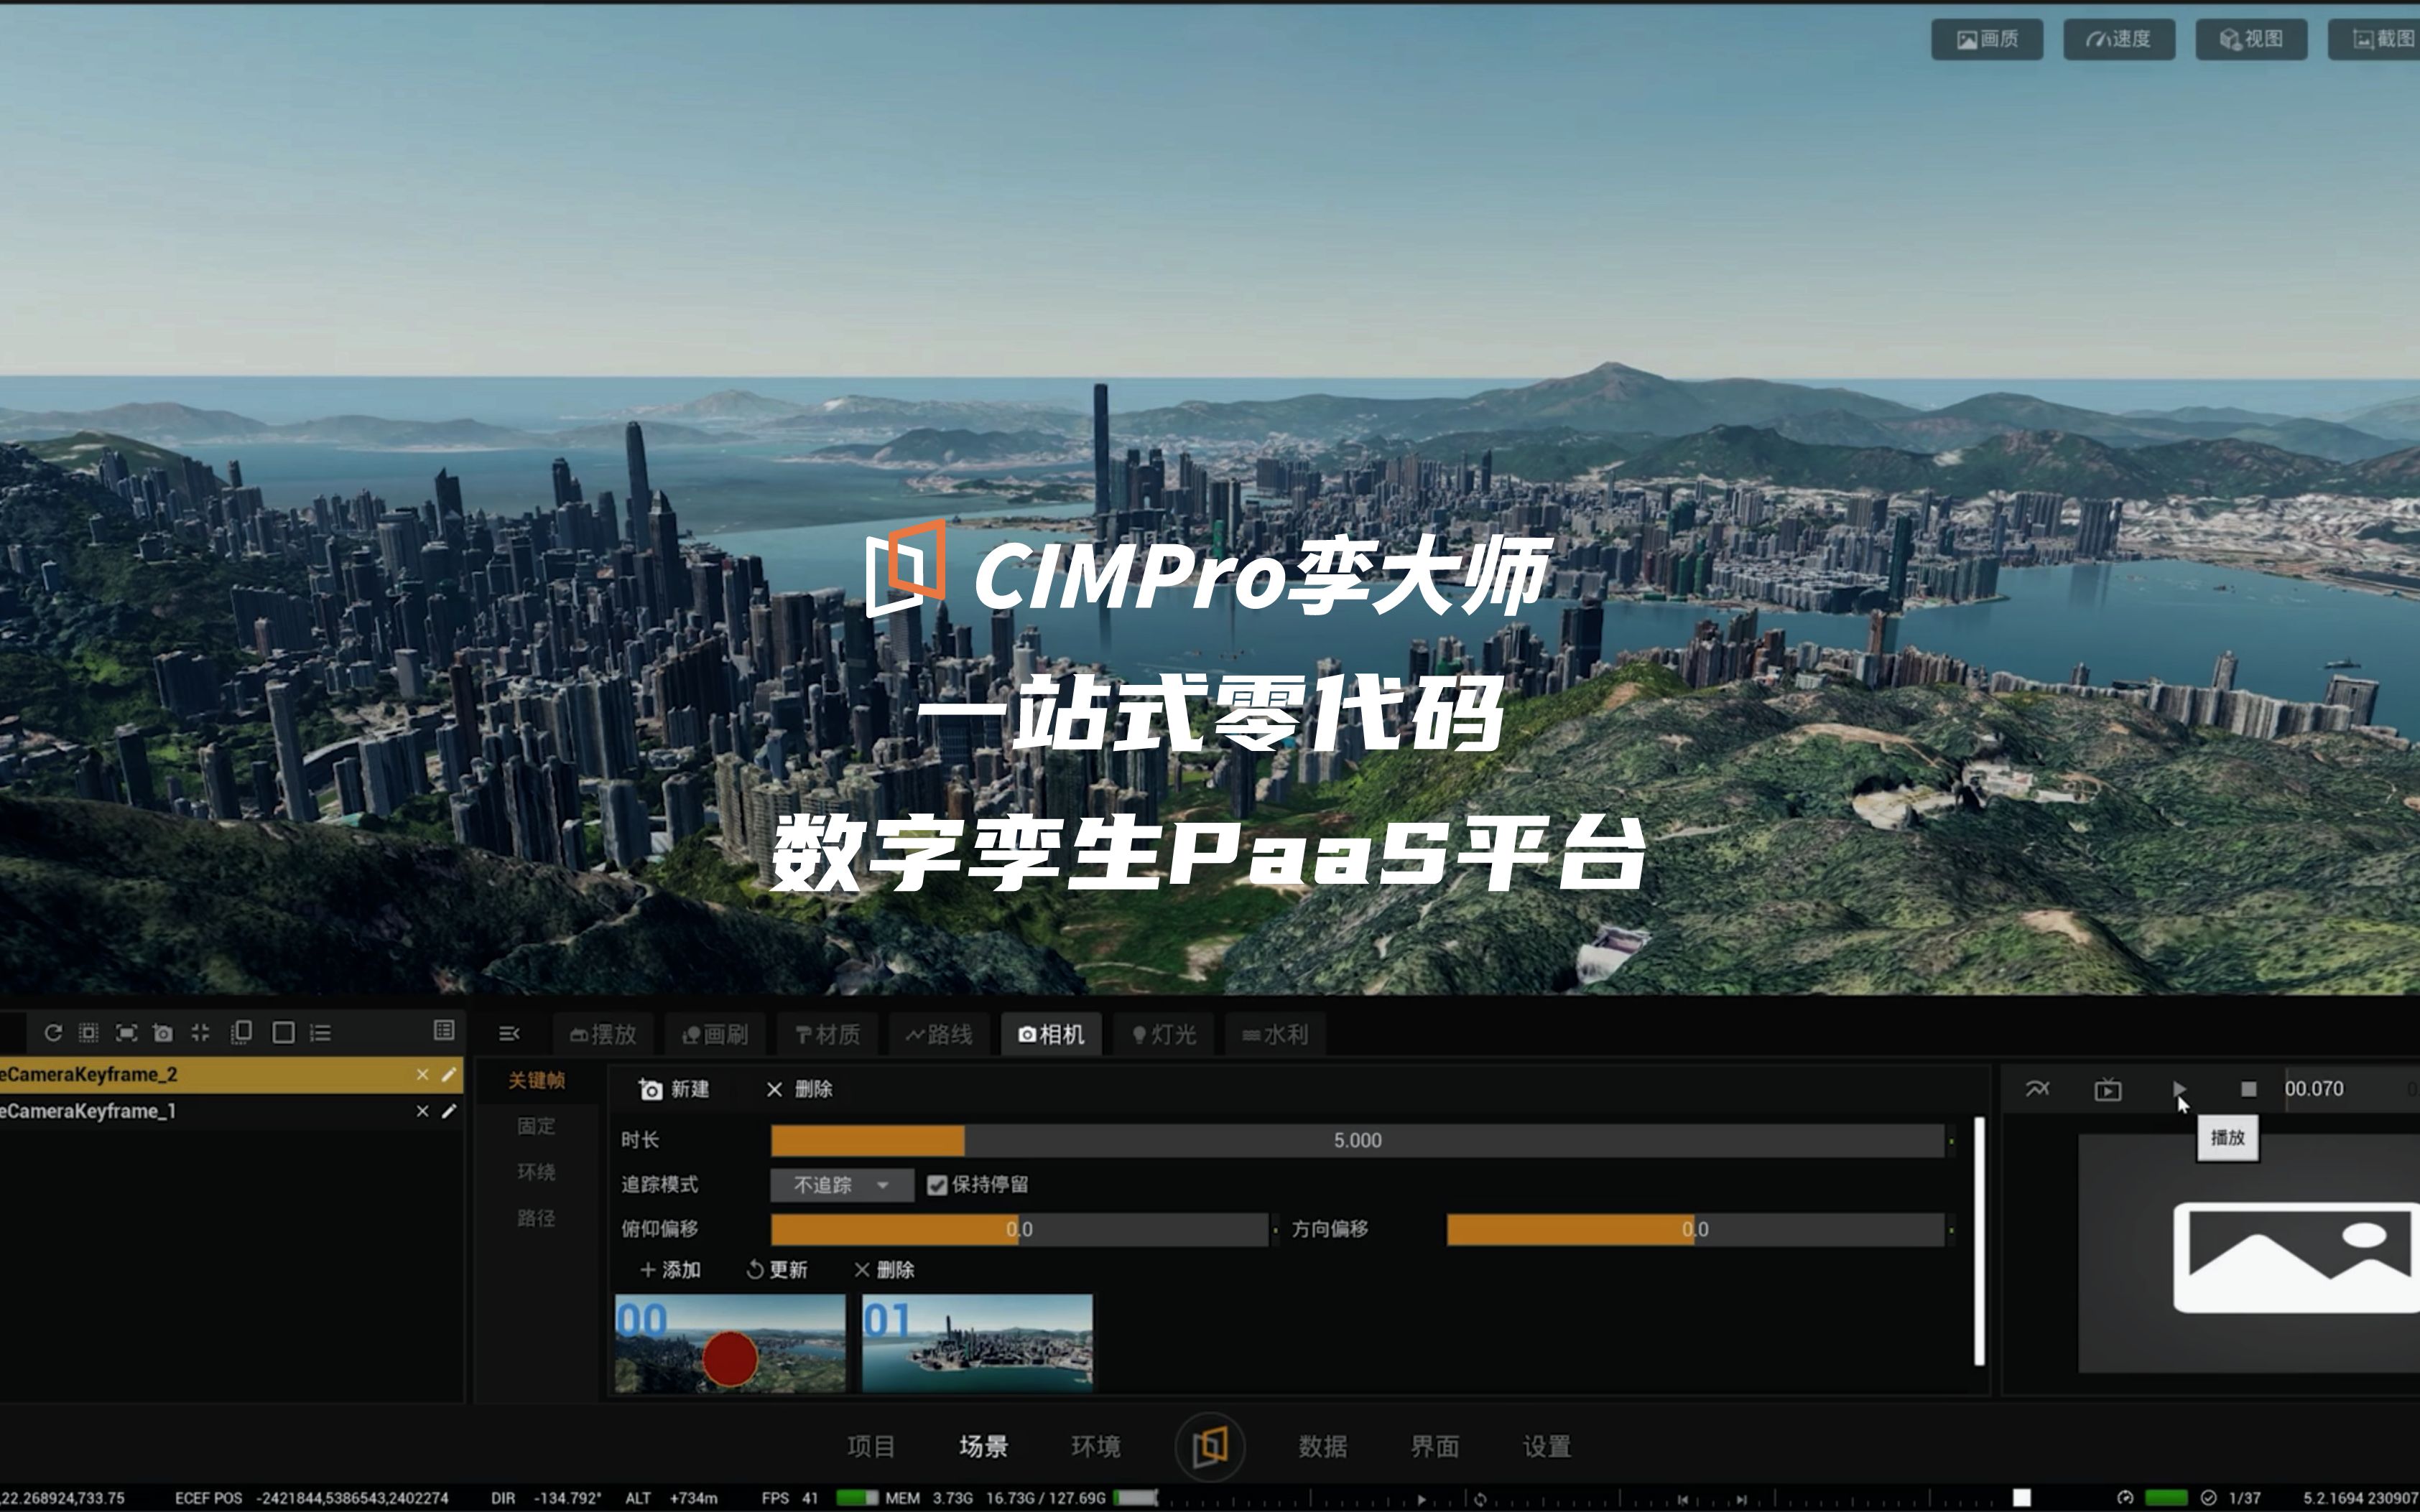
Task: Open the 画质 quality button
Action: tap(1988, 39)
